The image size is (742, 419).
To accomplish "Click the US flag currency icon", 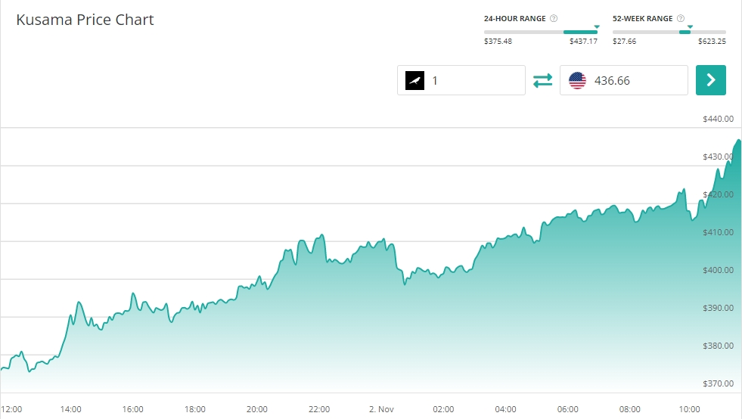I will [x=577, y=80].
